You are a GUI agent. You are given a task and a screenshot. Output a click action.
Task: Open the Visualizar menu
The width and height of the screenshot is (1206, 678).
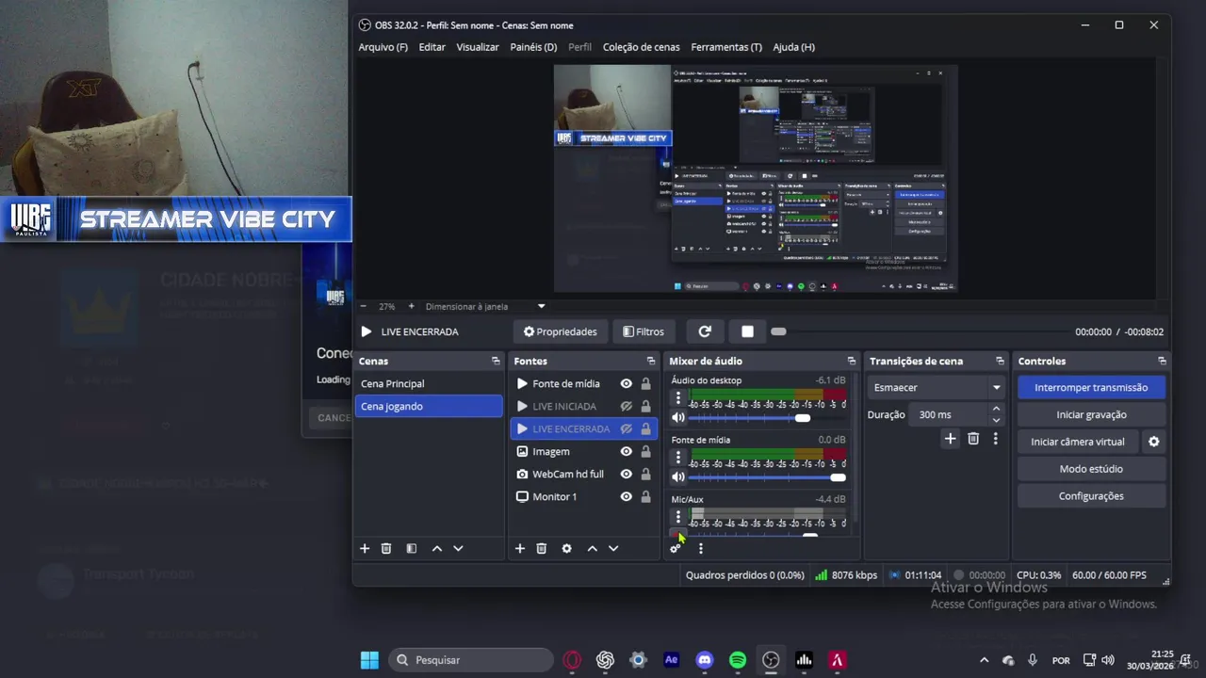click(478, 47)
